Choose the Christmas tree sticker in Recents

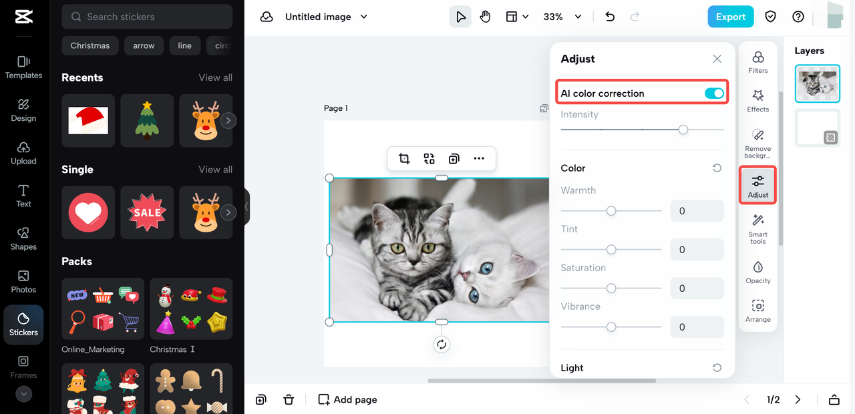147,120
